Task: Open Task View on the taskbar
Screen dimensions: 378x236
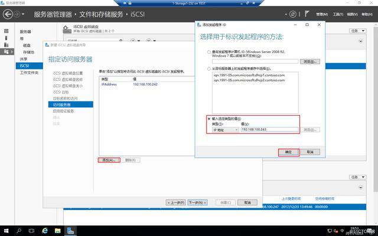Action: pyautogui.click(x=31, y=231)
